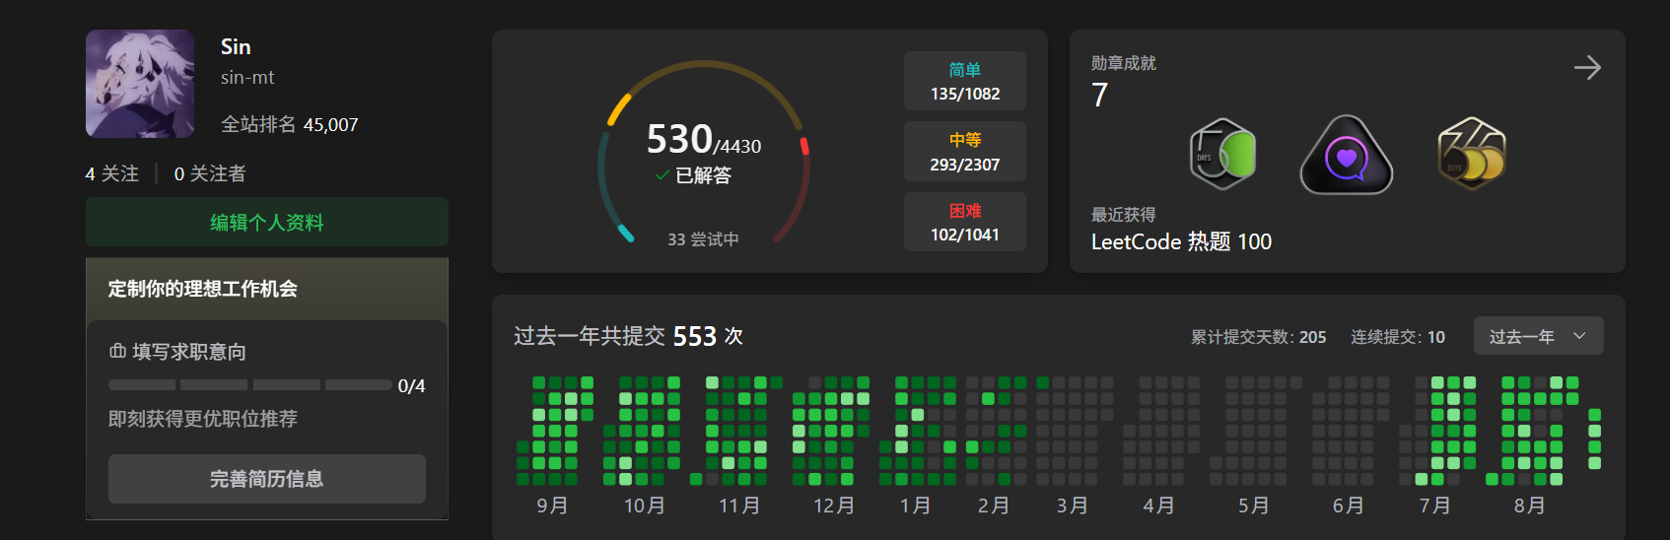
Task: Open Sin's profile avatar
Action: pyautogui.click(x=140, y=84)
